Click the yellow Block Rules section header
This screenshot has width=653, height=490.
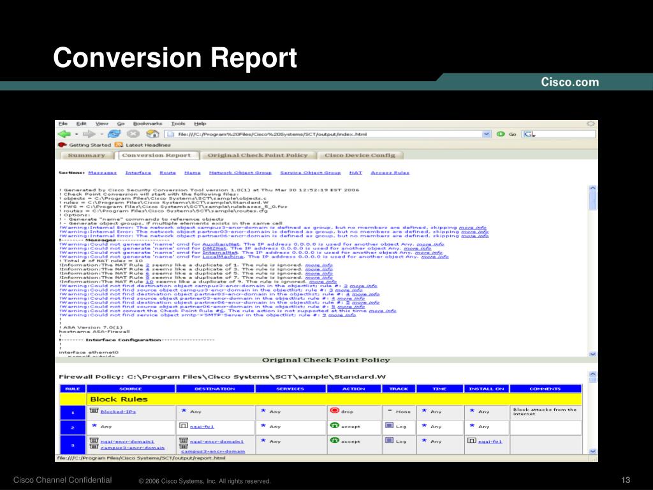point(334,399)
